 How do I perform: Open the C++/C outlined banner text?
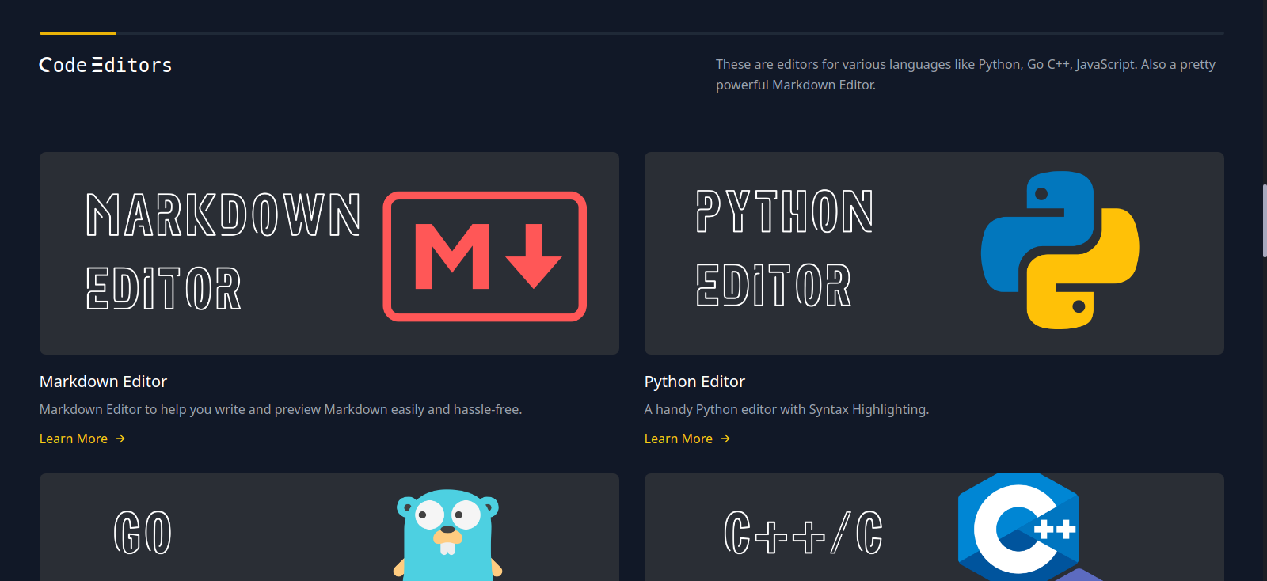tap(803, 532)
